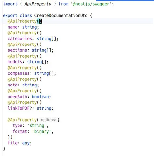Click the 'file' property identifier

pyautogui.click(x=13, y=143)
